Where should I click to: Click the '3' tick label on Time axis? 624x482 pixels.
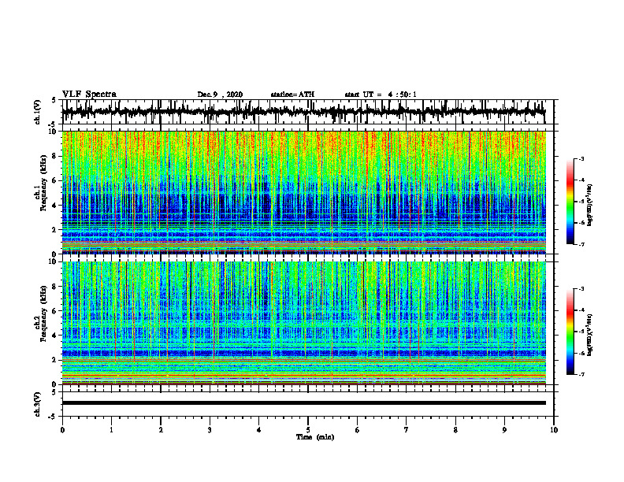point(210,430)
